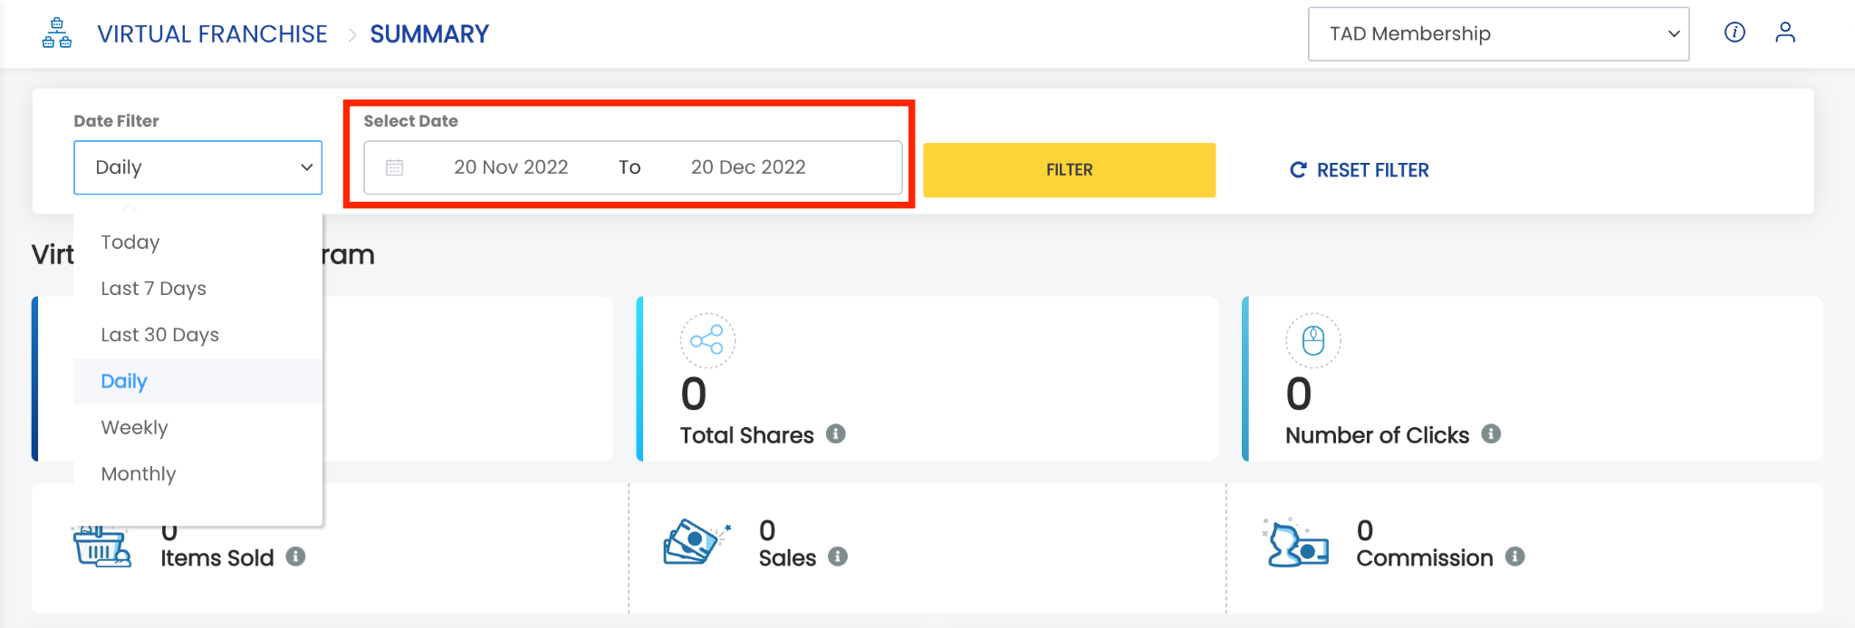Collapse the Daily date filter dropdown
Viewport: 1855px width, 628px height.
point(197,167)
